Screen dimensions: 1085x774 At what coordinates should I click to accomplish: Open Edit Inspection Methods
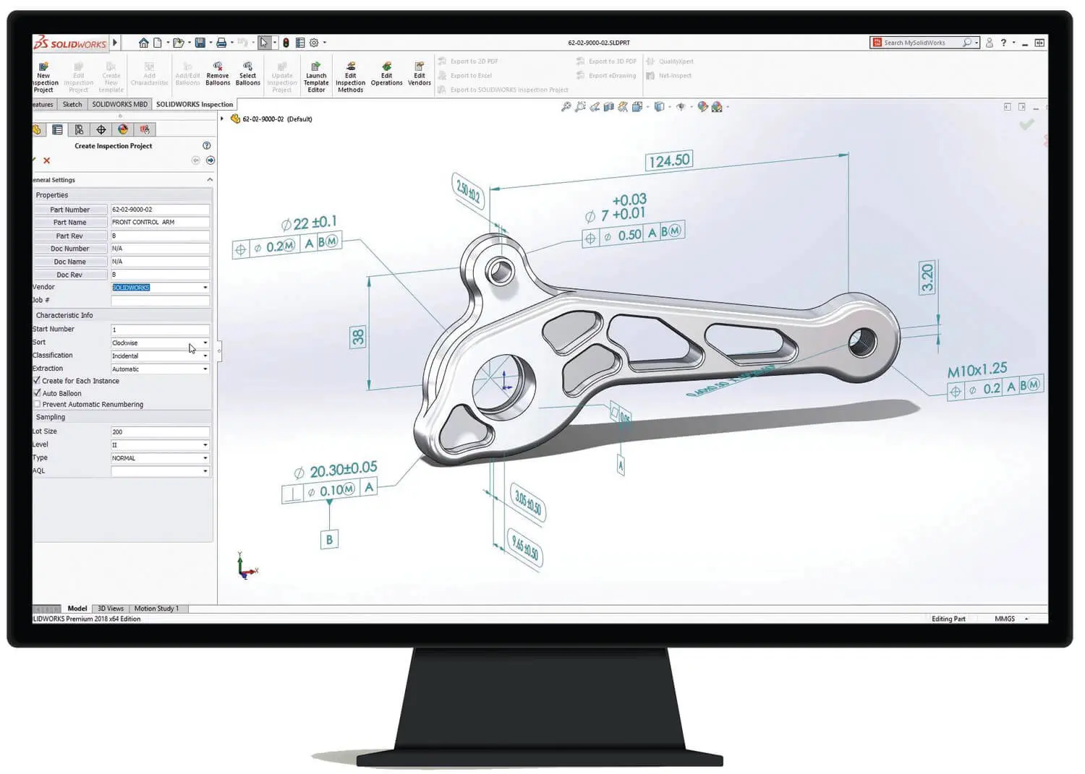pos(350,77)
